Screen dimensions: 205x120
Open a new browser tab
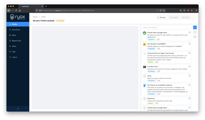coord(46,6)
